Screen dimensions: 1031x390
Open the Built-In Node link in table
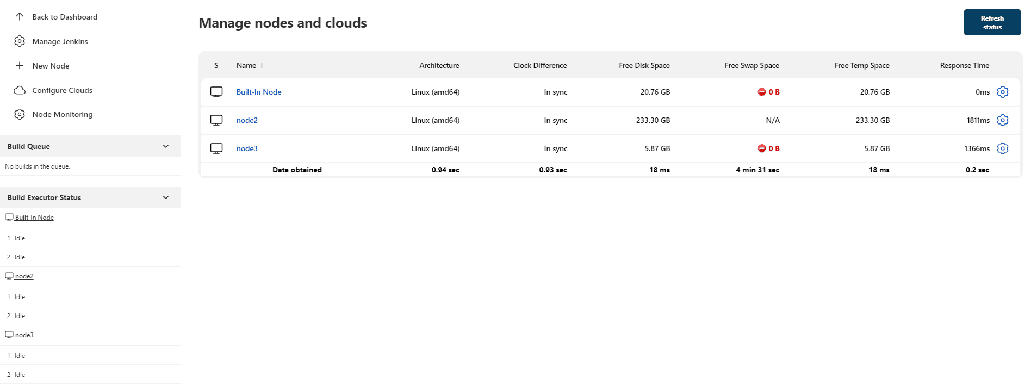pyautogui.click(x=259, y=92)
